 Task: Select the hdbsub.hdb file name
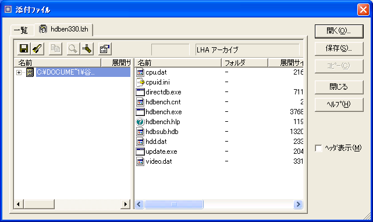coord(162,132)
